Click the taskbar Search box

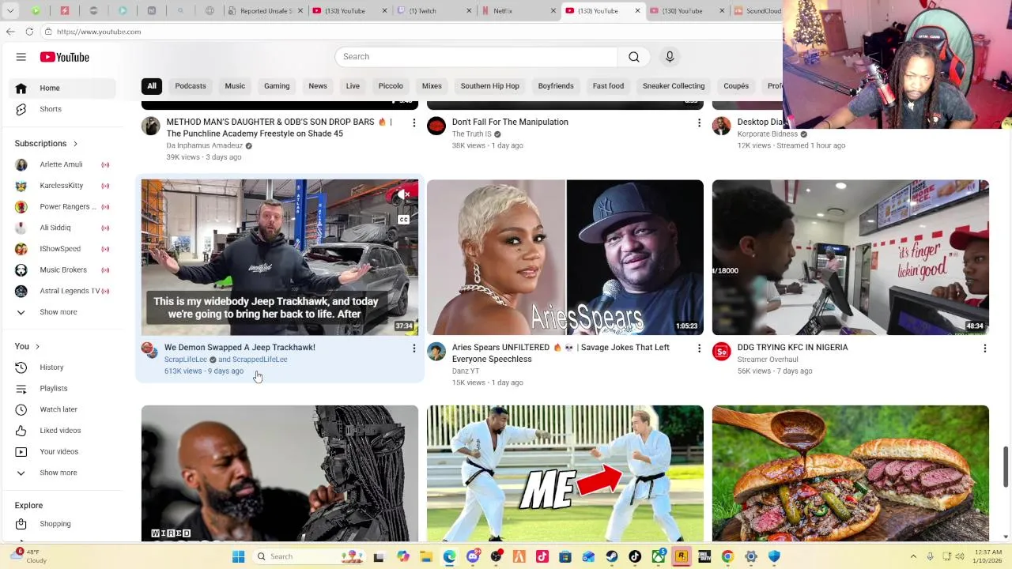(310, 556)
